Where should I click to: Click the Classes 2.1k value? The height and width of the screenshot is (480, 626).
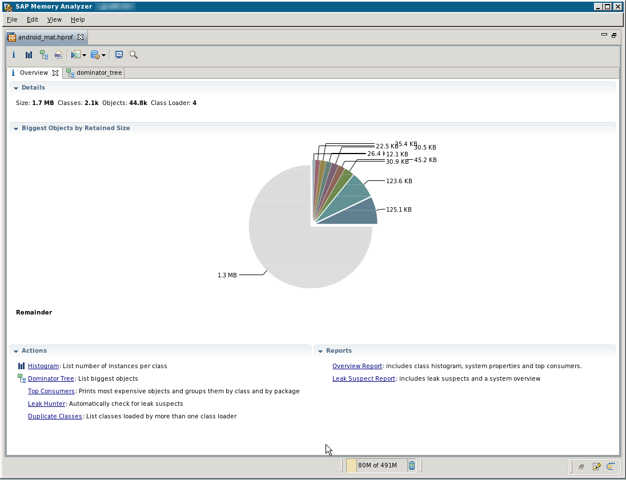pyautogui.click(x=91, y=103)
